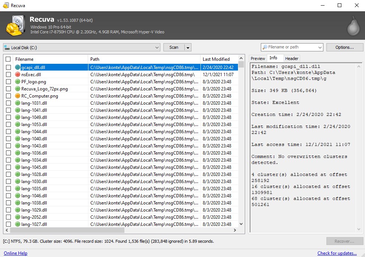Click the green status dot for lang-1038.dll
Viewport: 365px width, 257px height.
pyautogui.click(x=18, y=203)
